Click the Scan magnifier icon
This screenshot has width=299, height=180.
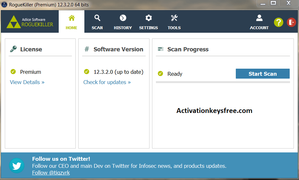click(x=97, y=18)
